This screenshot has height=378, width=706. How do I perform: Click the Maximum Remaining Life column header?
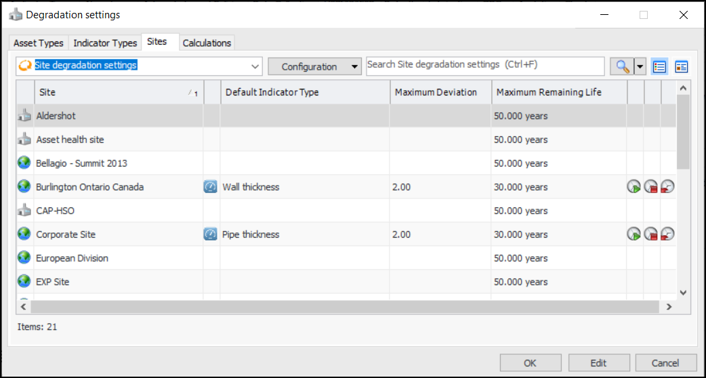tap(559, 92)
